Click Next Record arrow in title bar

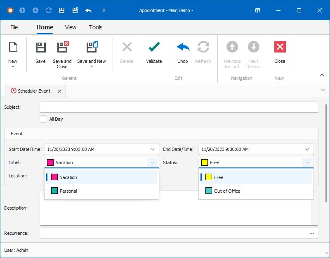[35, 10]
